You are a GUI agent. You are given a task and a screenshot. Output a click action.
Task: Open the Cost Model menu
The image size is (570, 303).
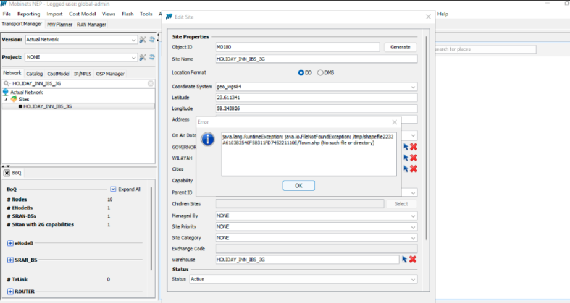(x=82, y=14)
